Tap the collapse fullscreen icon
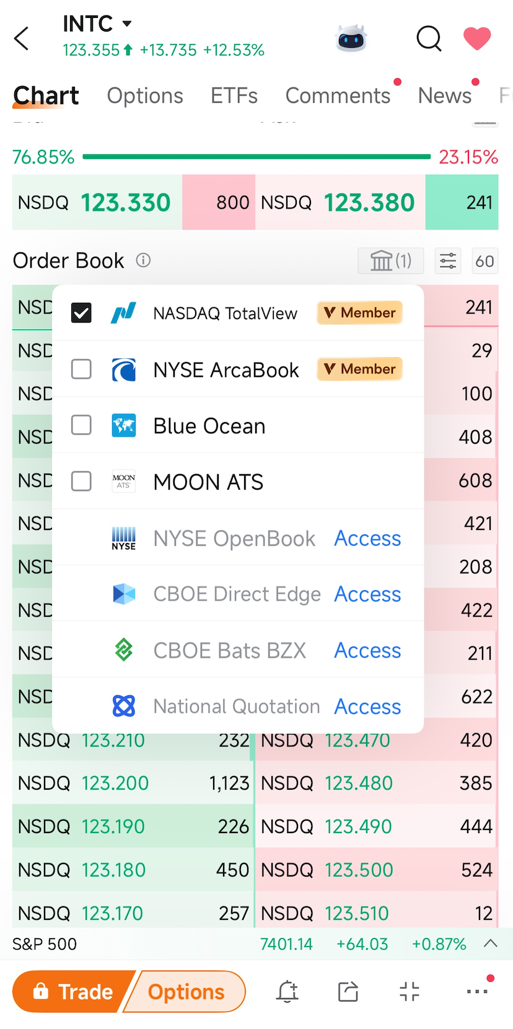The width and height of the screenshot is (513, 1029). (410, 991)
